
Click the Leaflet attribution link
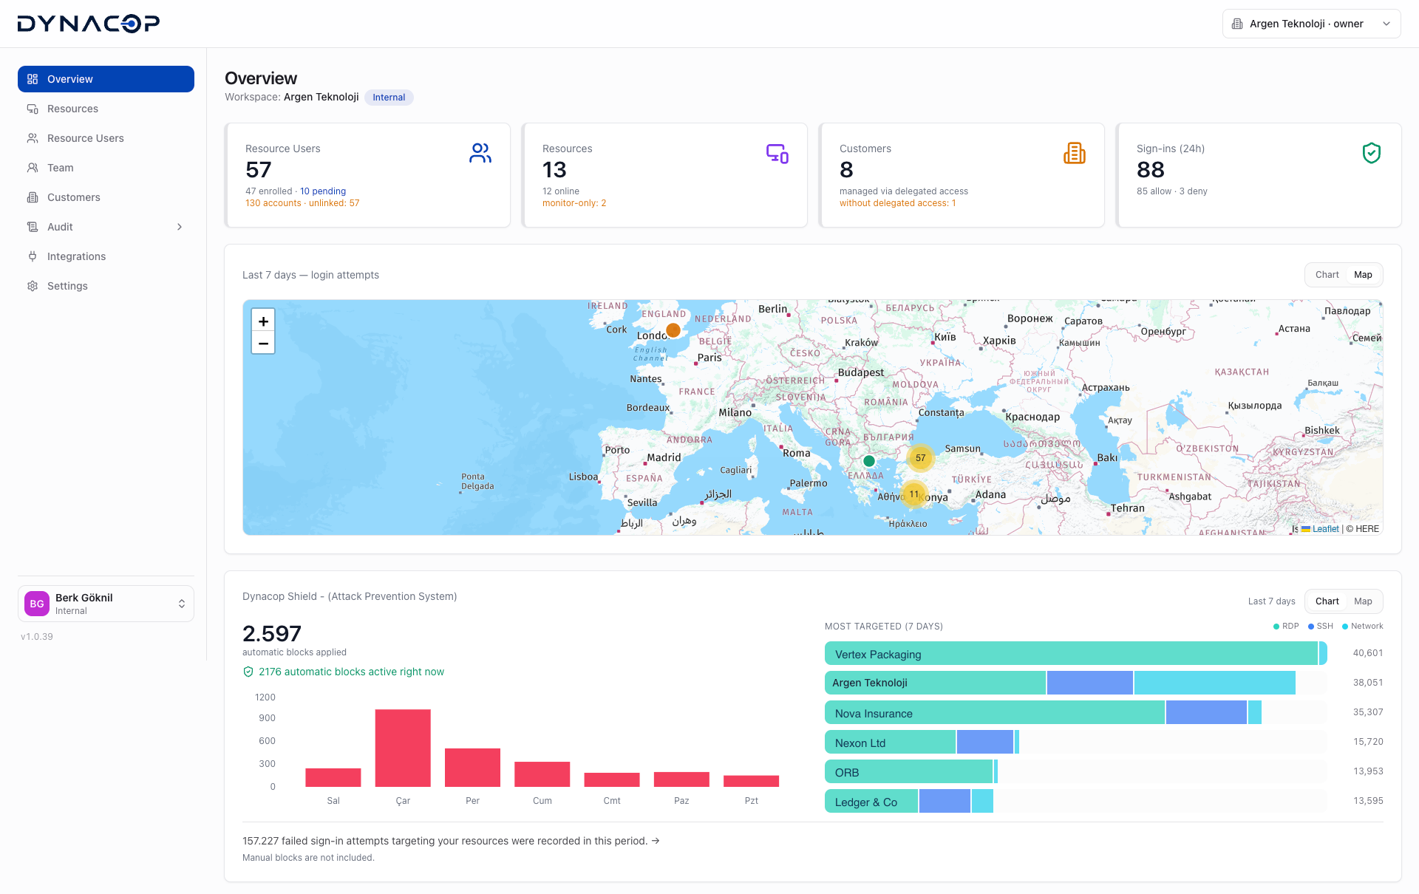click(1325, 529)
